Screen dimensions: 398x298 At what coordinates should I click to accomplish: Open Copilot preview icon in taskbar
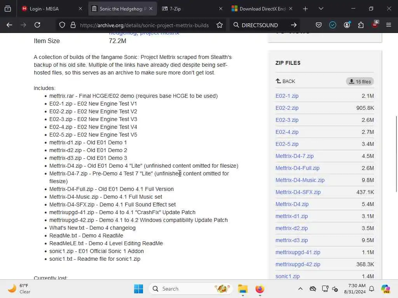(x=385, y=289)
